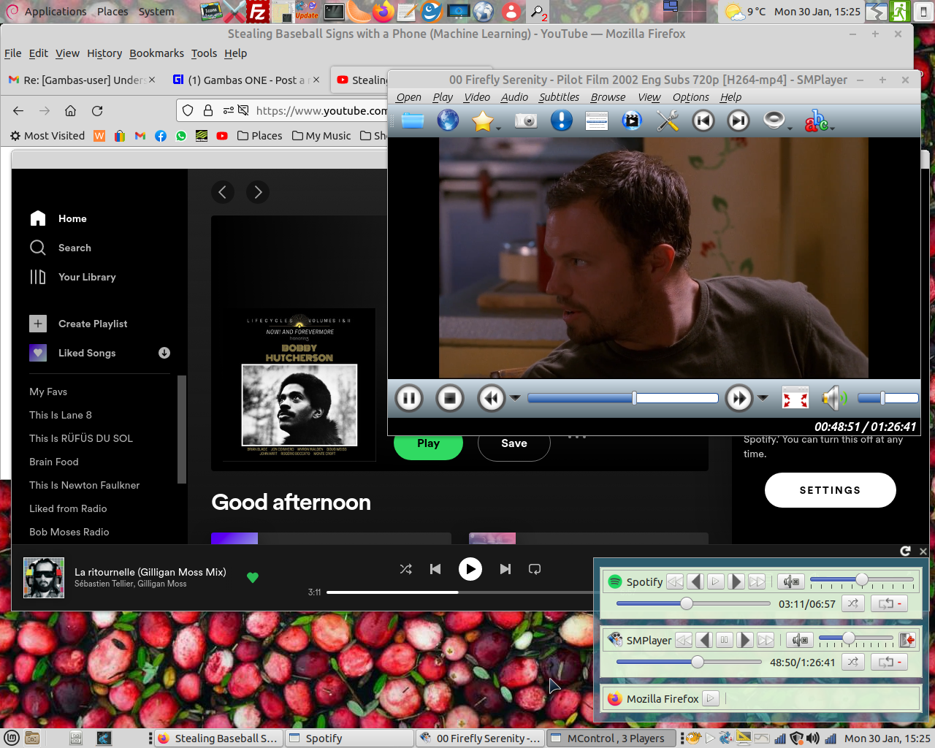
Task: Unlike the current song via green heart
Action: point(253,578)
